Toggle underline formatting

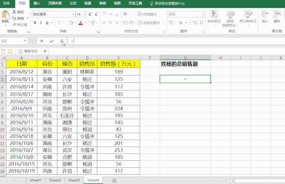pos(47,23)
